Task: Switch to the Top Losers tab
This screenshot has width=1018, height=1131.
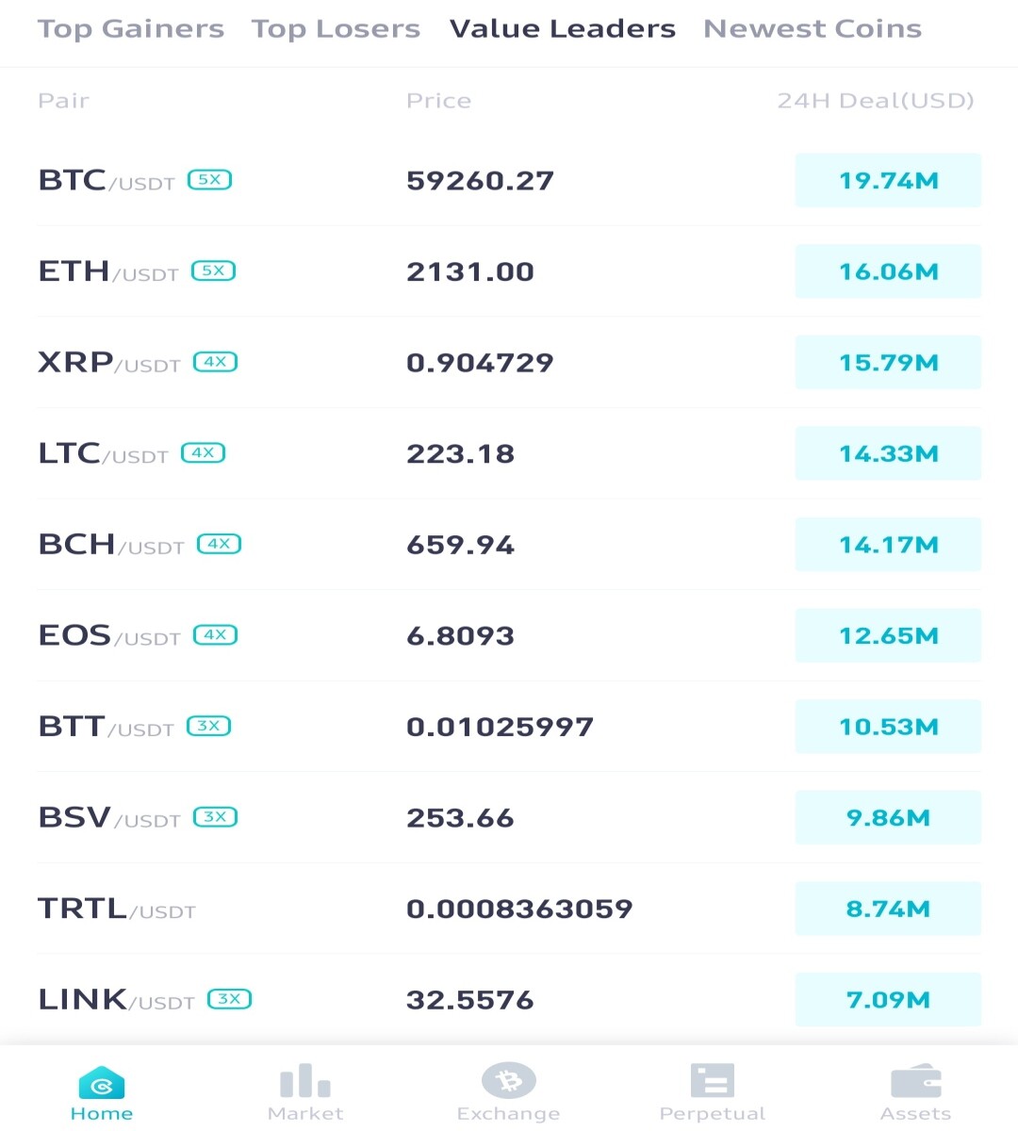Action: point(336,29)
